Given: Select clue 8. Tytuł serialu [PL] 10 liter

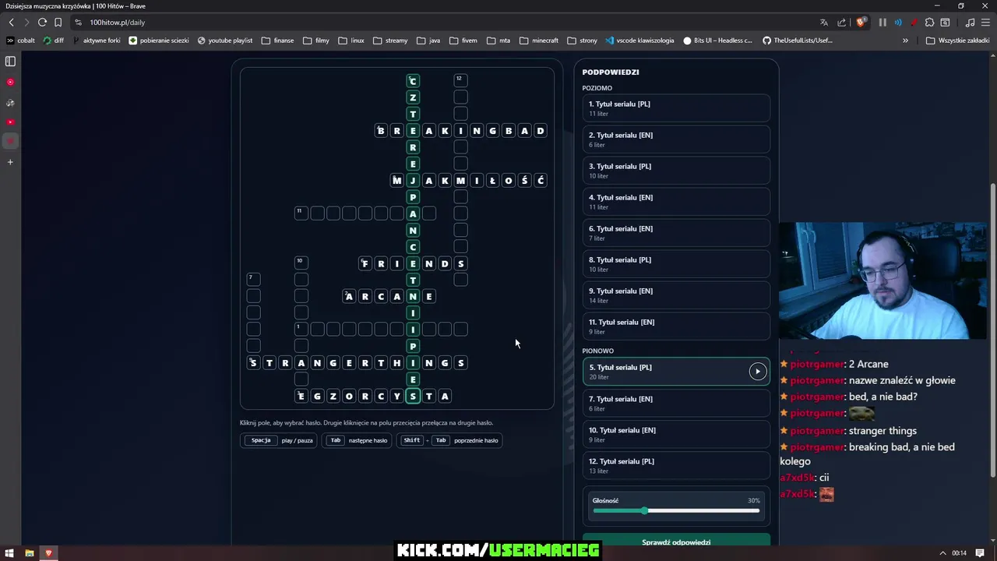Looking at the screenshot, I should (x=676, y=264).
